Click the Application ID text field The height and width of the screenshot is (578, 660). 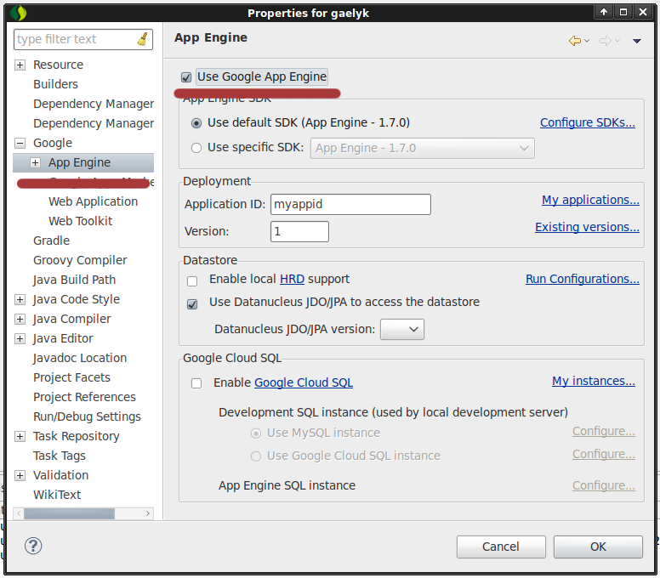350,205
